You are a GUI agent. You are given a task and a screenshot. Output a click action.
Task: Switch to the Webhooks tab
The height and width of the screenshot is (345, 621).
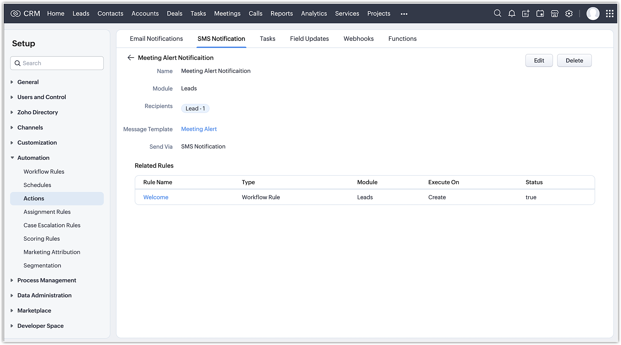[x=358, y=39]
